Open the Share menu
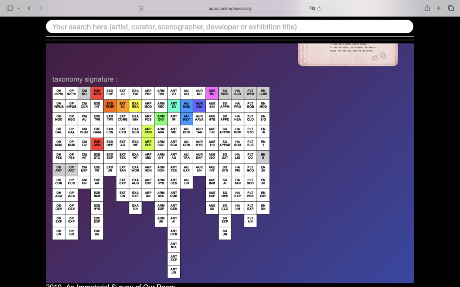Screen dimensions: 460x287 427,8
